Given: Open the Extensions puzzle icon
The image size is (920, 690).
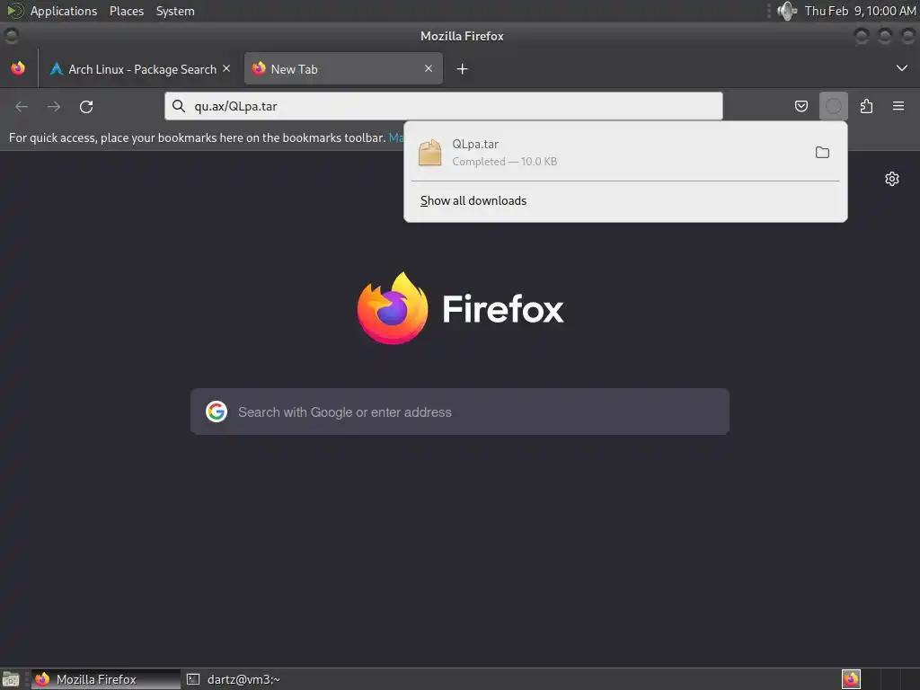Looking at the screenshot, I should (866, 106).
